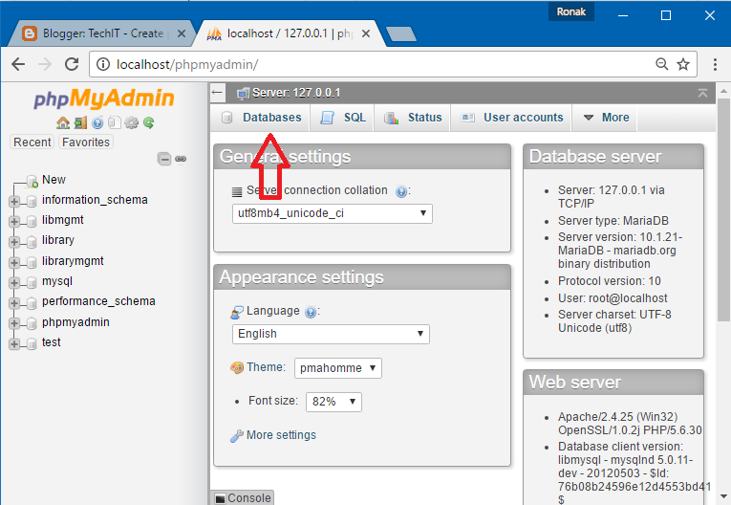731x505 pixels.
Task: Go to the User accounts tab
Action: coord(512,118)
